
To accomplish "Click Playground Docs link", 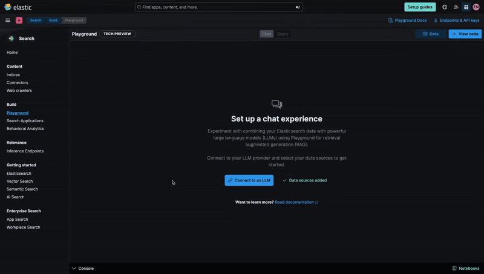I will 407,21.
